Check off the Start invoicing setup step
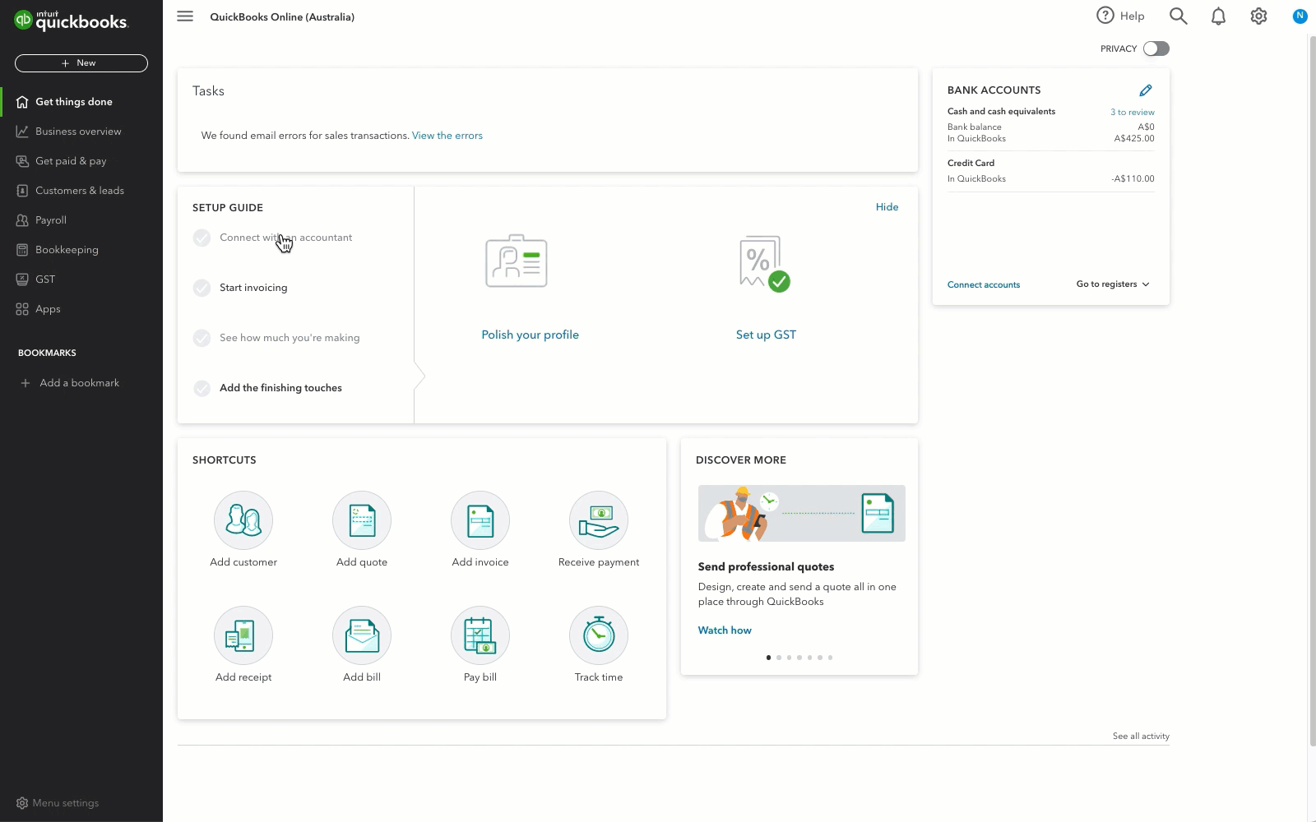1316x822 pixels. (x=202, y=288)
